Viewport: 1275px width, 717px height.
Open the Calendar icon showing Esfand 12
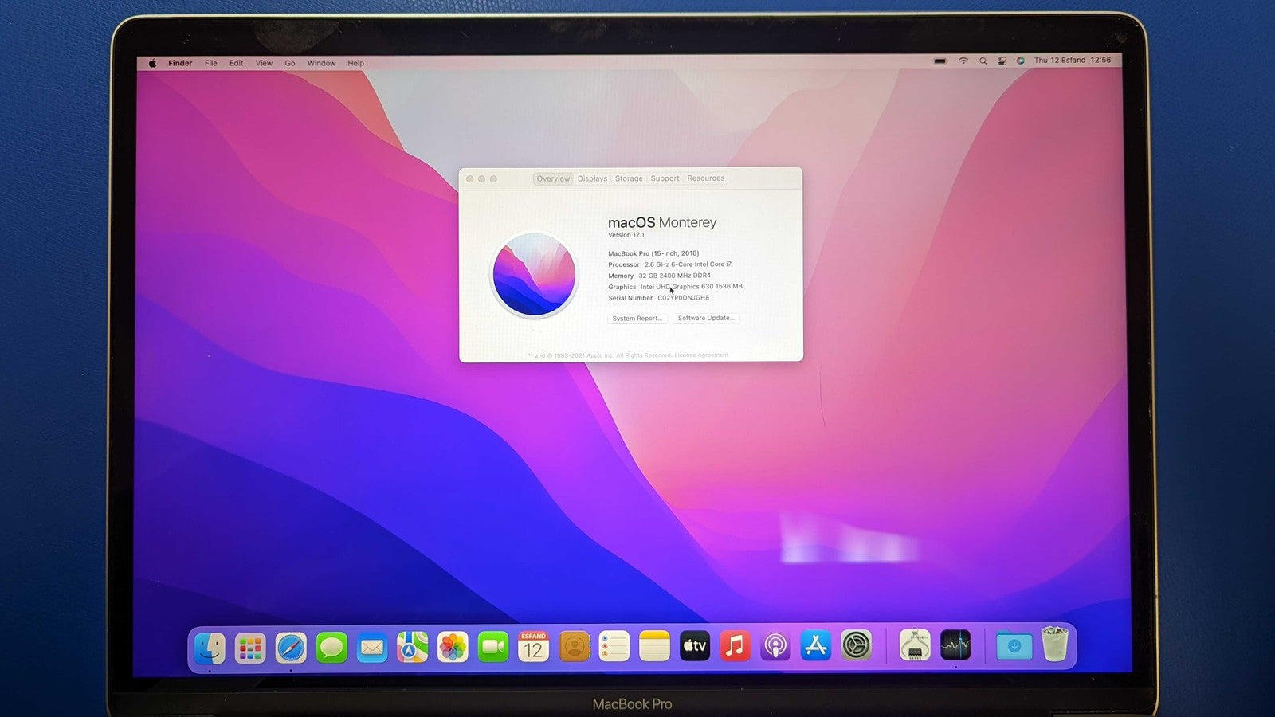coord(533,647)
